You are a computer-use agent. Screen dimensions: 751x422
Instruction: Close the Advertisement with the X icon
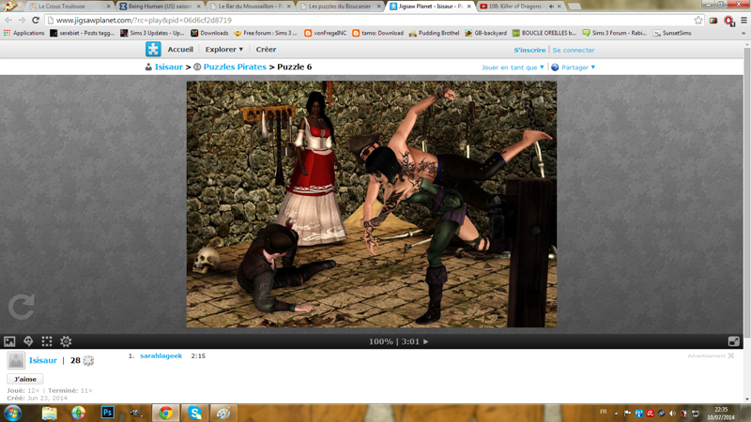coord(731,356)
